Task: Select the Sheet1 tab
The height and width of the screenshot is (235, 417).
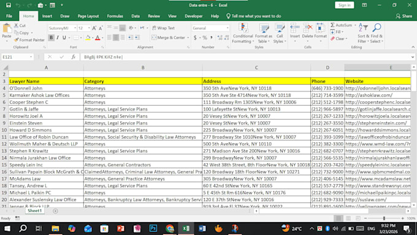Action: click(35, 211)
